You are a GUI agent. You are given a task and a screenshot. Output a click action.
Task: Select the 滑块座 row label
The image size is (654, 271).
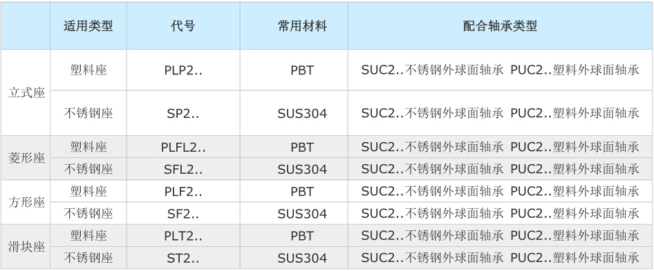point(26,246)
